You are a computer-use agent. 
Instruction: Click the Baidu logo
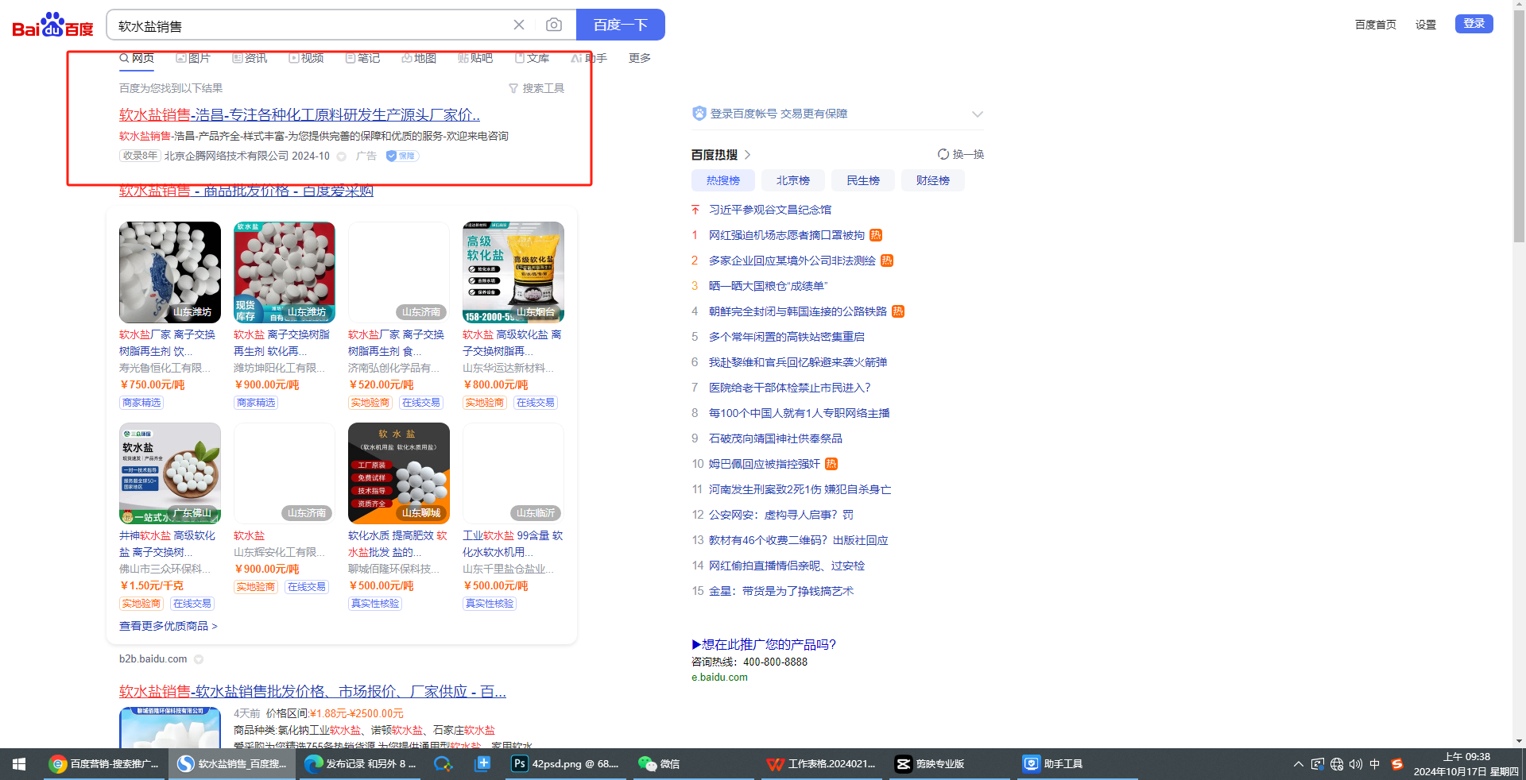(x=52, y=25)
